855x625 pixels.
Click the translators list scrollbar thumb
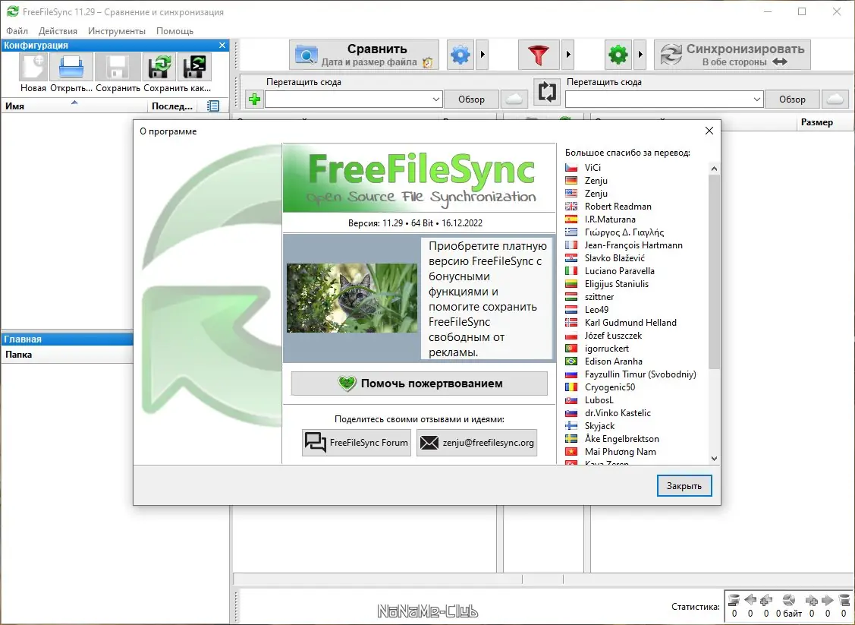714,271
